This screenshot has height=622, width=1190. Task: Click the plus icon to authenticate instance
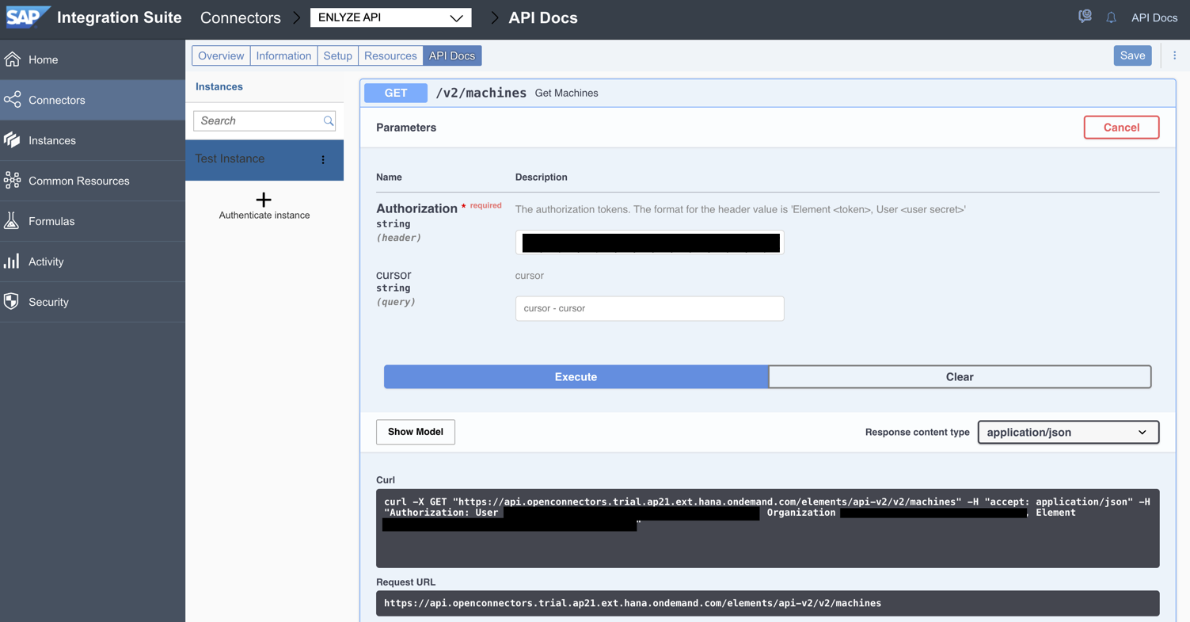(264, 200)
